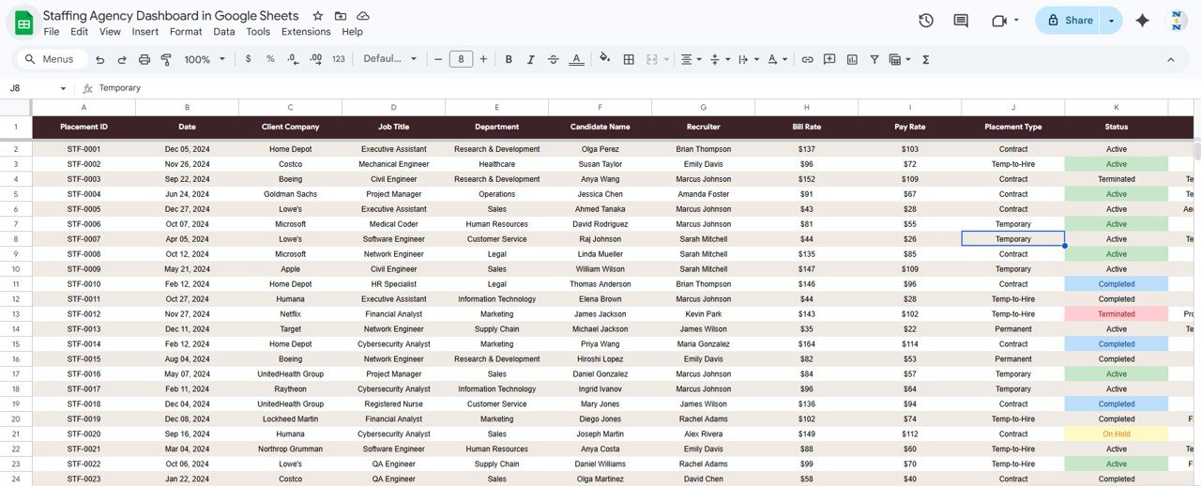Open the File menu

coord(52,32)
